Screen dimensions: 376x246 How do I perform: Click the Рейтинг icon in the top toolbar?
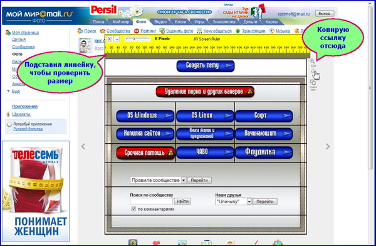tap(137, 31)
